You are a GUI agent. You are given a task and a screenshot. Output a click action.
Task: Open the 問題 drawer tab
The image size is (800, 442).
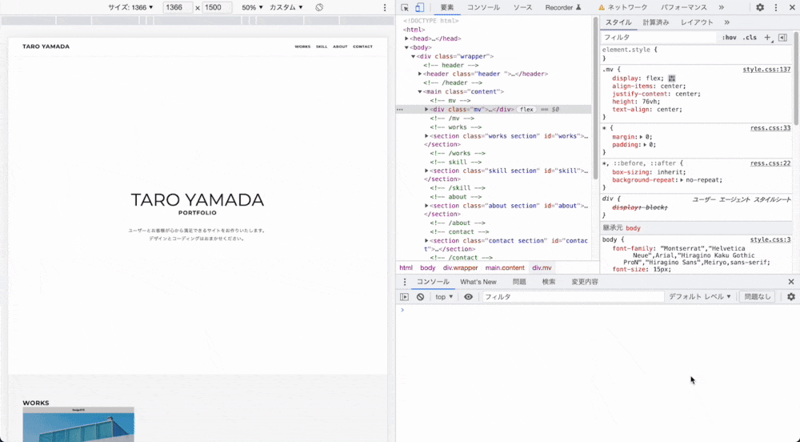pos(519,282)
